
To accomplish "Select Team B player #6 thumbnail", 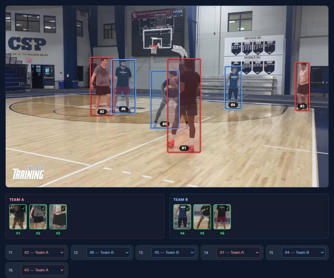I will click(x=222, y=217).
